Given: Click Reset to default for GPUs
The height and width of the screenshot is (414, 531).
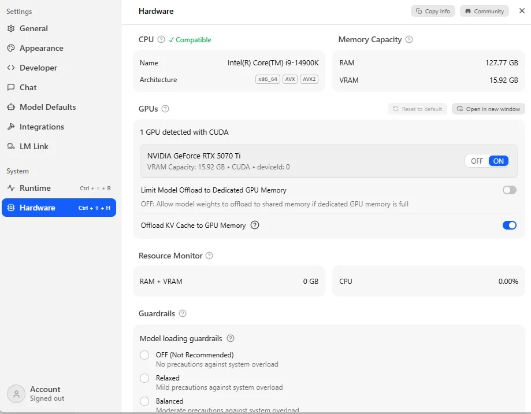Looking at the screenshot, I should (418, 109).
